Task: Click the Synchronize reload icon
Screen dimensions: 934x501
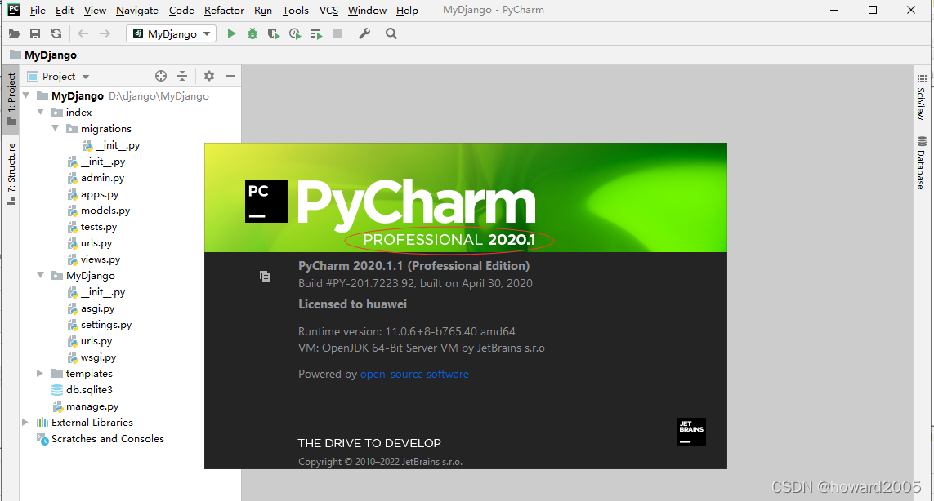Action: [x=56, y=34]
